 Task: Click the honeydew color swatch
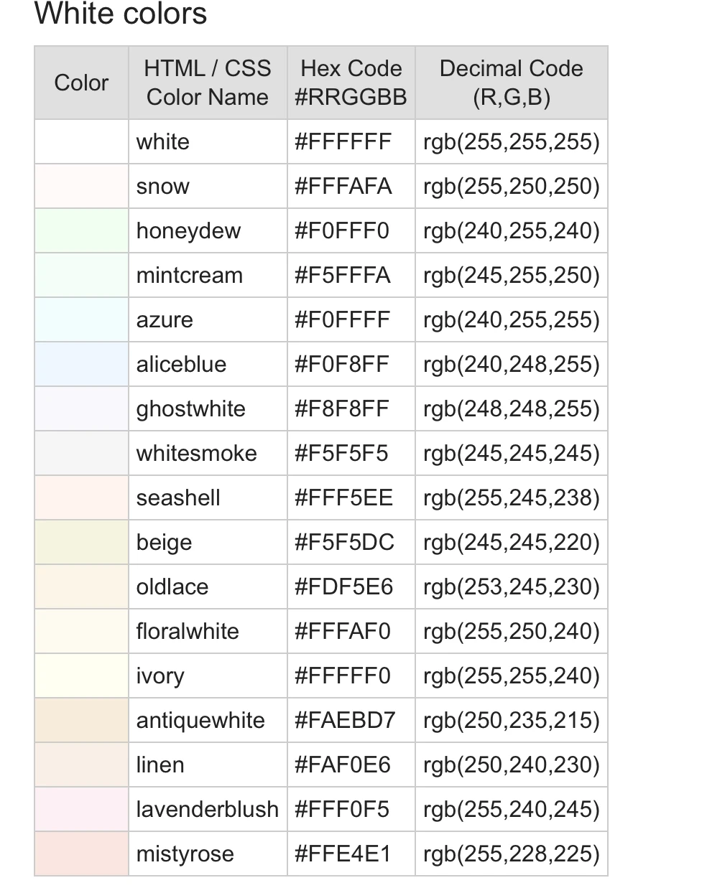(81, 230)
